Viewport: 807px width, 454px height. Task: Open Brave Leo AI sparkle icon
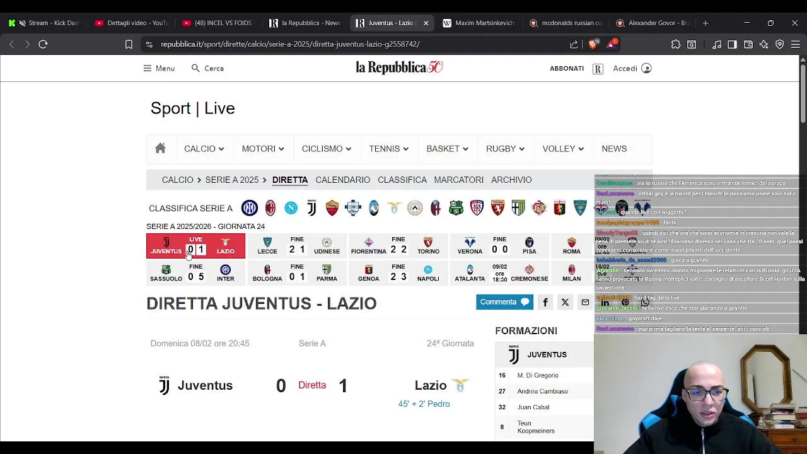(x=764, y=44)
